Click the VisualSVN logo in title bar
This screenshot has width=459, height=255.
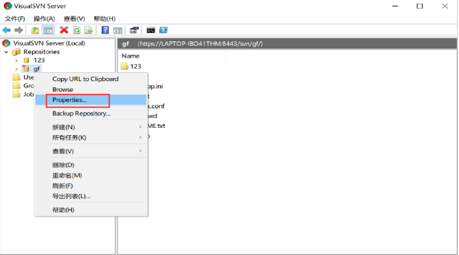(x=8, y=6)
